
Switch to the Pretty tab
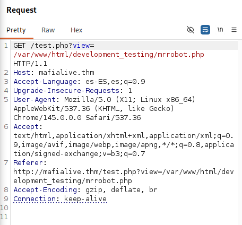point(16,30)
